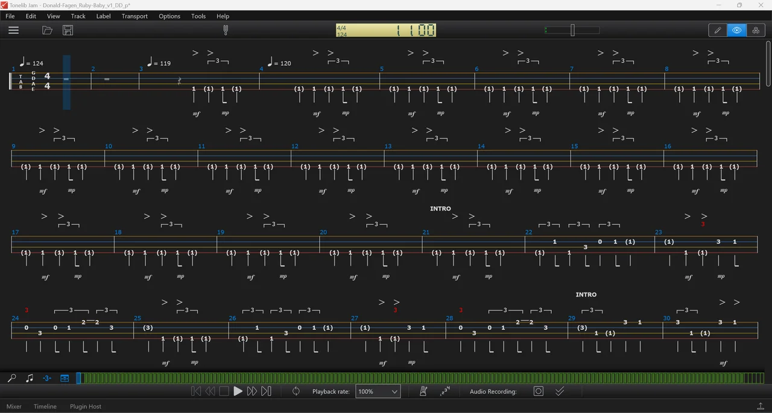Open the Transport menu
Image resolution: width=772 pixels, height=413 pixels.
pyautogui.click(x=134, y=16)
